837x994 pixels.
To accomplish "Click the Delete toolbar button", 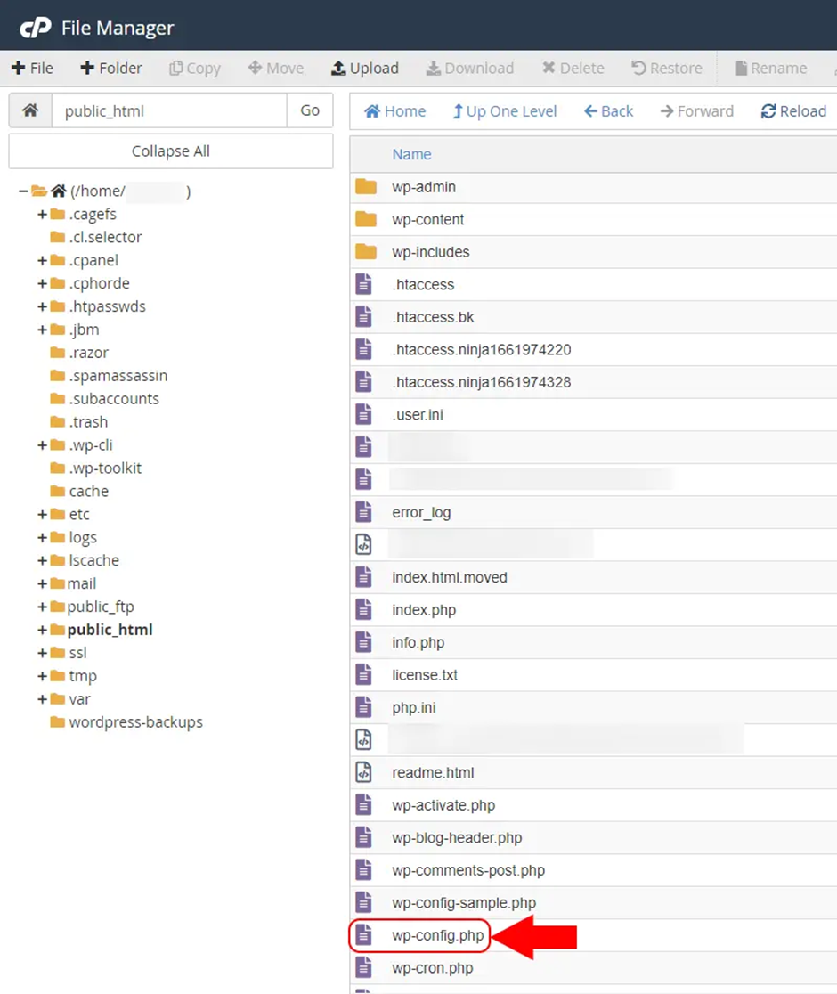I will pos(573,68).
